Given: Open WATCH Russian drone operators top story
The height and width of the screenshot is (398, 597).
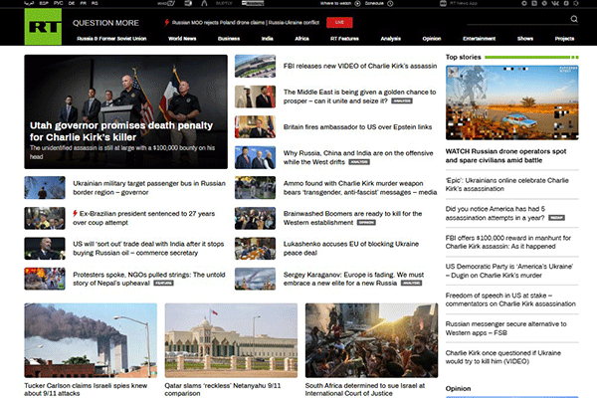Looking at the screenshot, I should [x=506, y=156].
